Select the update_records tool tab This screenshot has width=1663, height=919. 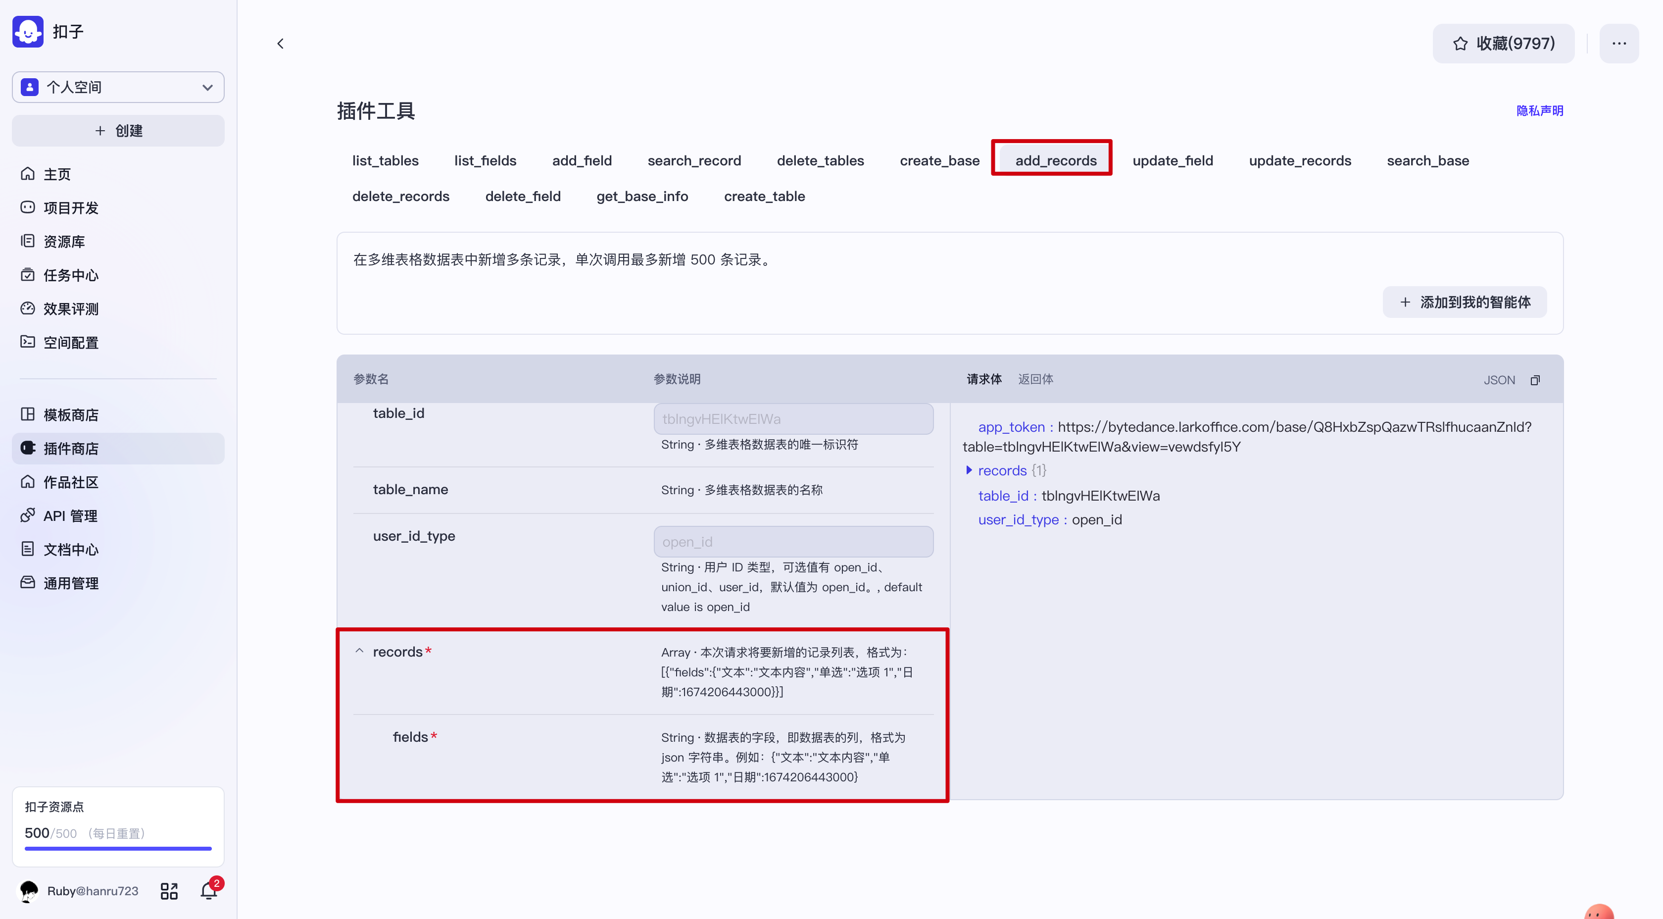[1300, 160]
